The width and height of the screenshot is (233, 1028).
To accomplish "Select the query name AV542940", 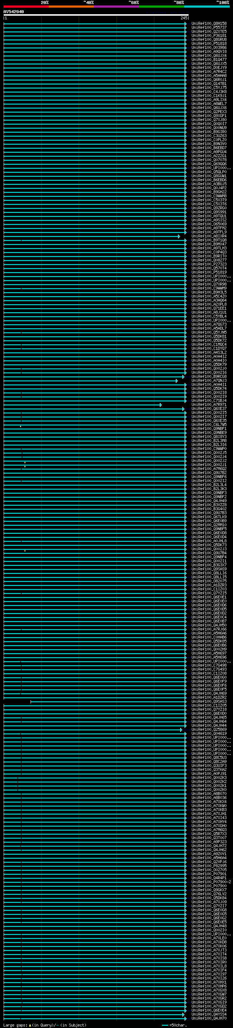I will click(13, 12).
